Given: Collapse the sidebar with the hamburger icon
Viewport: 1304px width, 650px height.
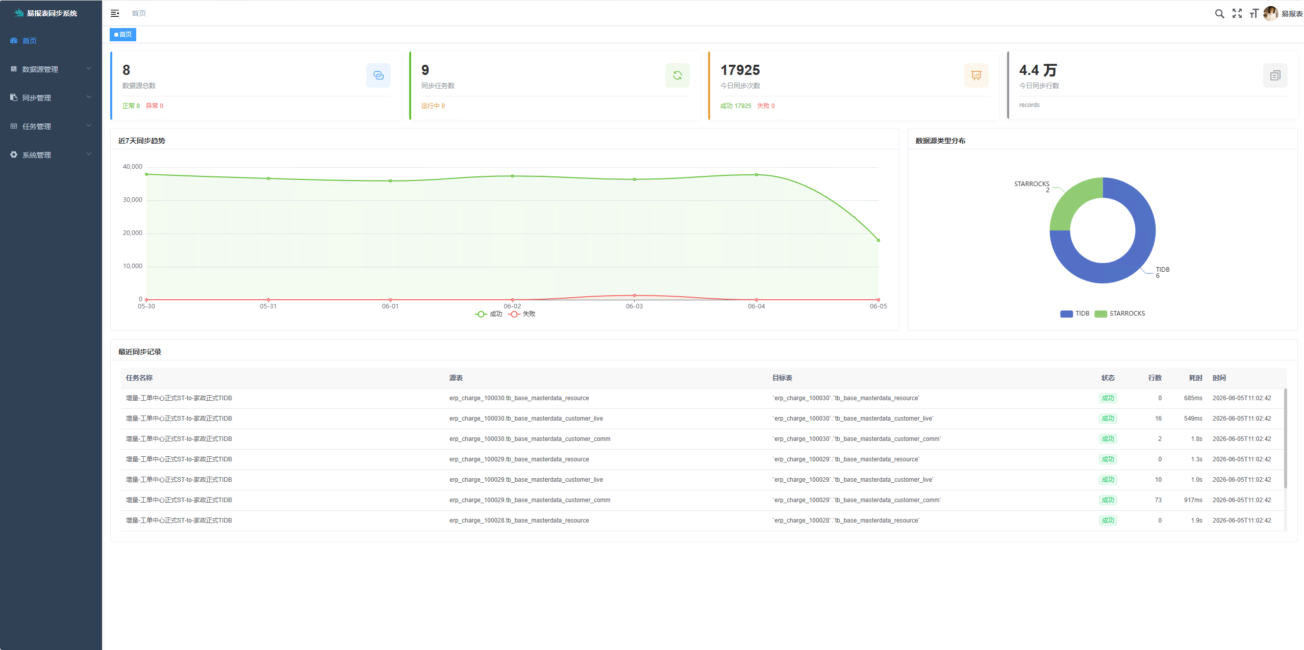Looking at the screenshot, I should coord(115,13).
